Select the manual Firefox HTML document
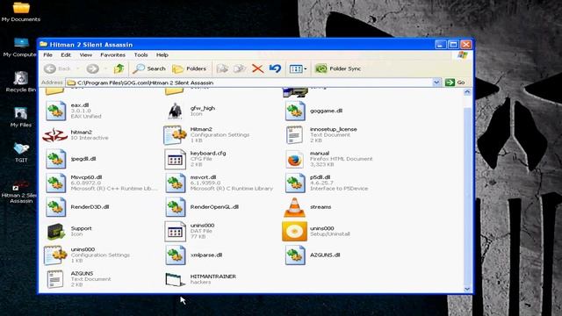 (295, 159)
